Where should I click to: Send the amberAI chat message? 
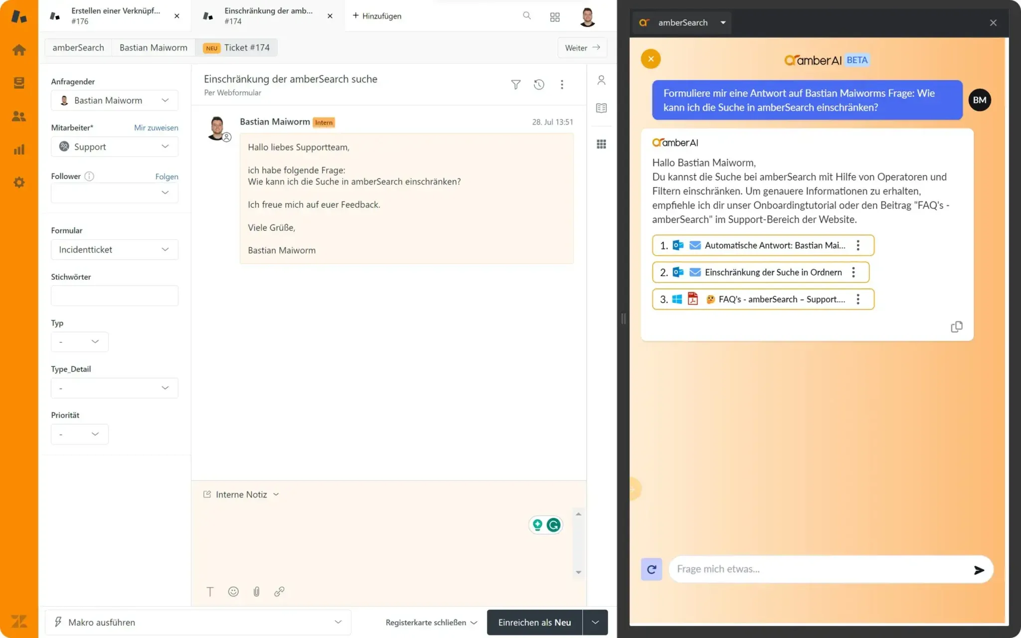[979, 570]
